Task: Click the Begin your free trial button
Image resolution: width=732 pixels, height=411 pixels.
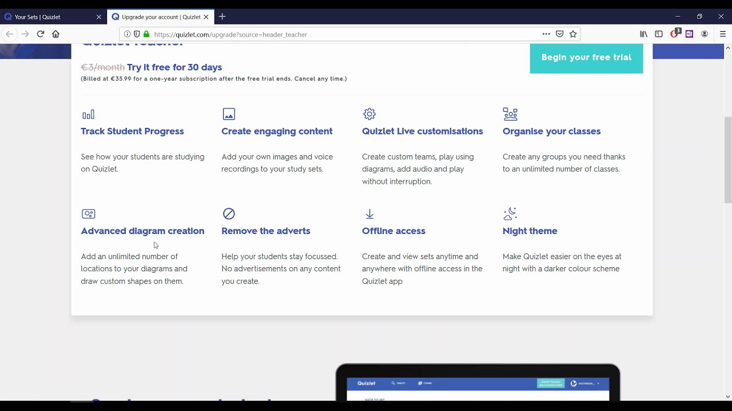Action: (586, 58)
